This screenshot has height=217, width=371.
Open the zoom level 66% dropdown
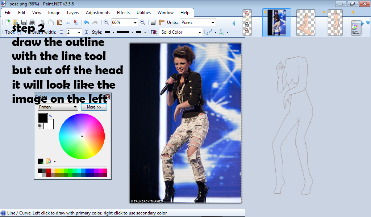[135, 23]
